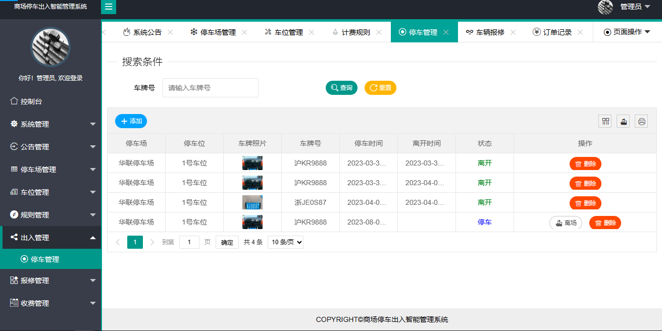The height and width of the screenshot is (331, 662).
Task: Click the 查询 search button
Action: (x=341, y=88)
